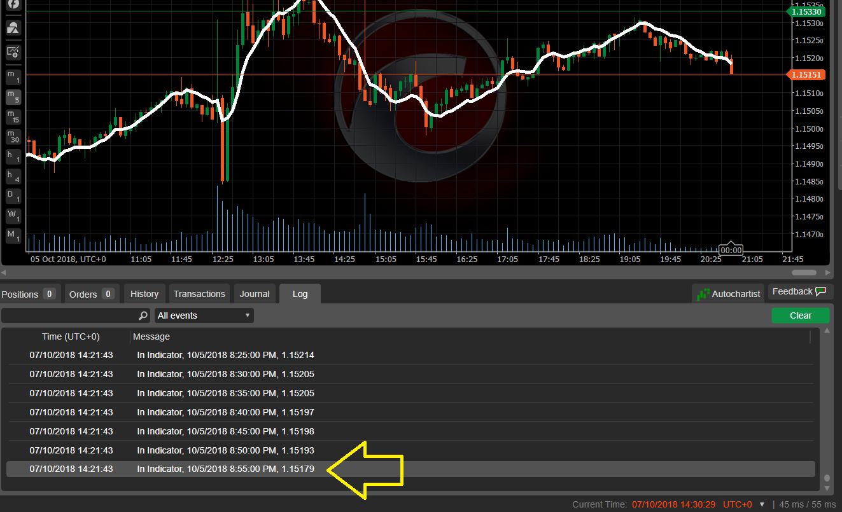This screenshot has height=512, width=842.
Task: Click the green Autochartist bars icon
Action: coord(703,294)
